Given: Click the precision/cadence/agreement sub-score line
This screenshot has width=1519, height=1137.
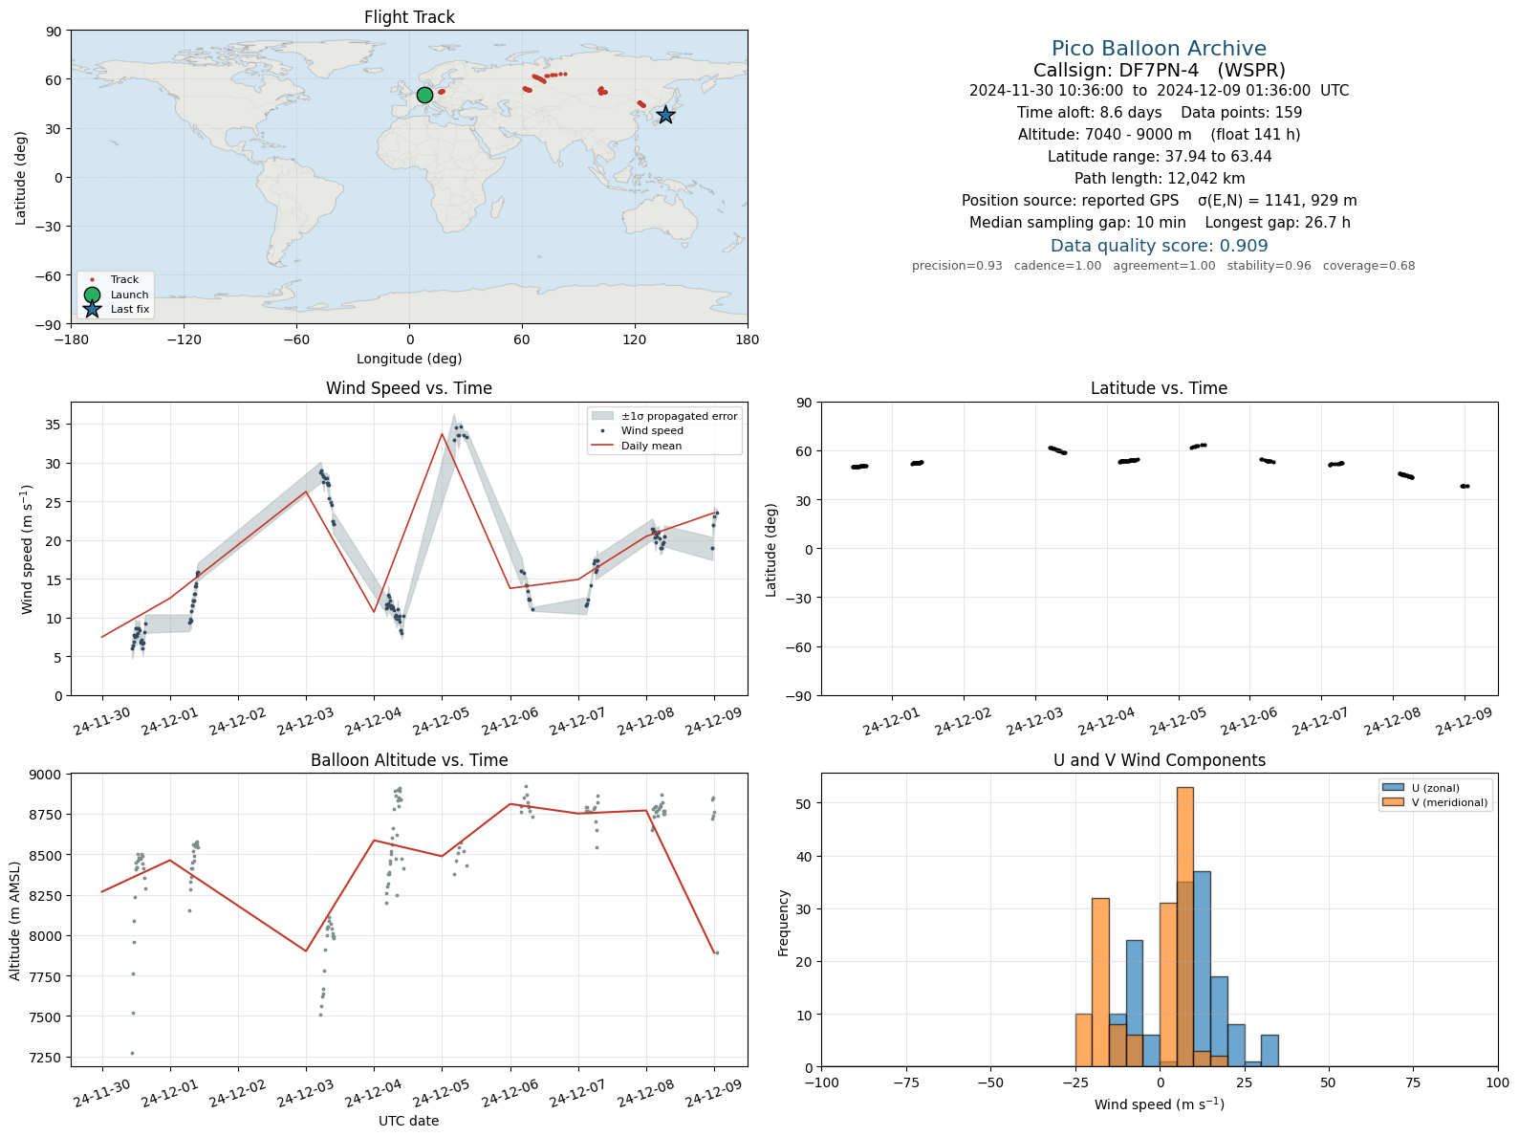Looking at the screenshot, I should coord(1162,266).
